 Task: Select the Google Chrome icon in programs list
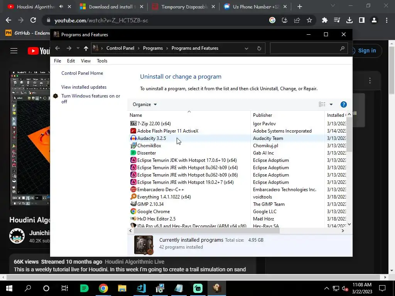pyautogui.click(x=133, y=212)
